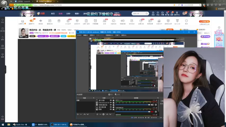
Task: Toggle visibility eye of the last image source
Action: (x=111, y=109)
